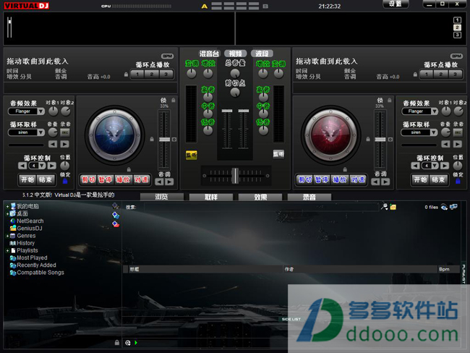Expand the 桌面 tree node

click(x=7, y=214)
